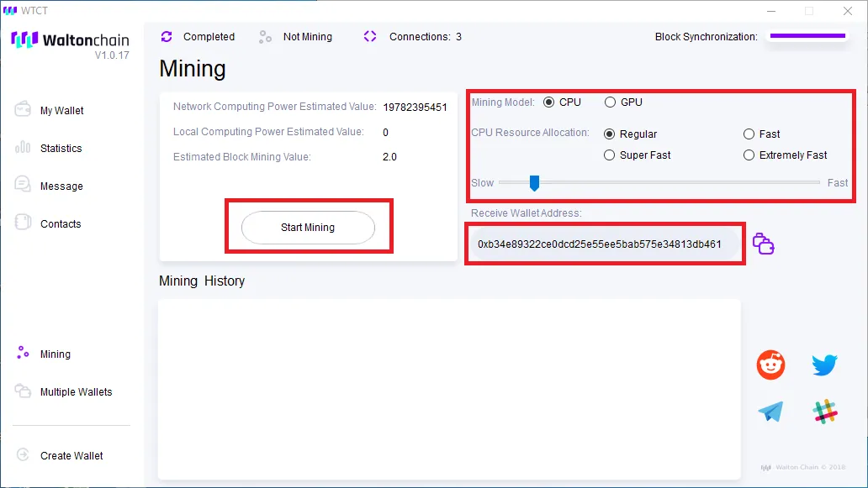Click the empty Mining History list

pos(449,389)
